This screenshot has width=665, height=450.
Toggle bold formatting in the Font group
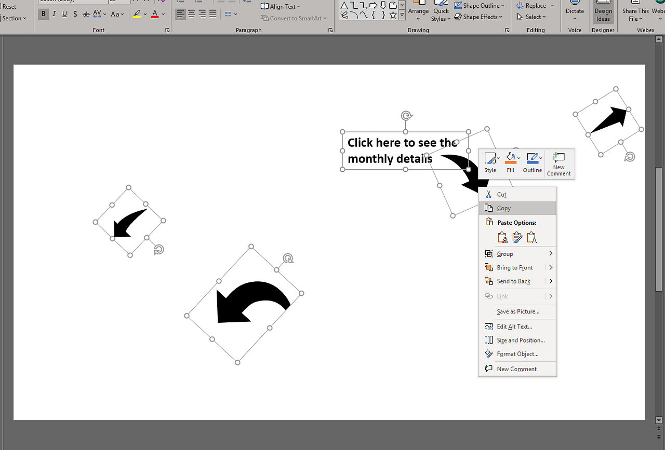click(43, 13)
